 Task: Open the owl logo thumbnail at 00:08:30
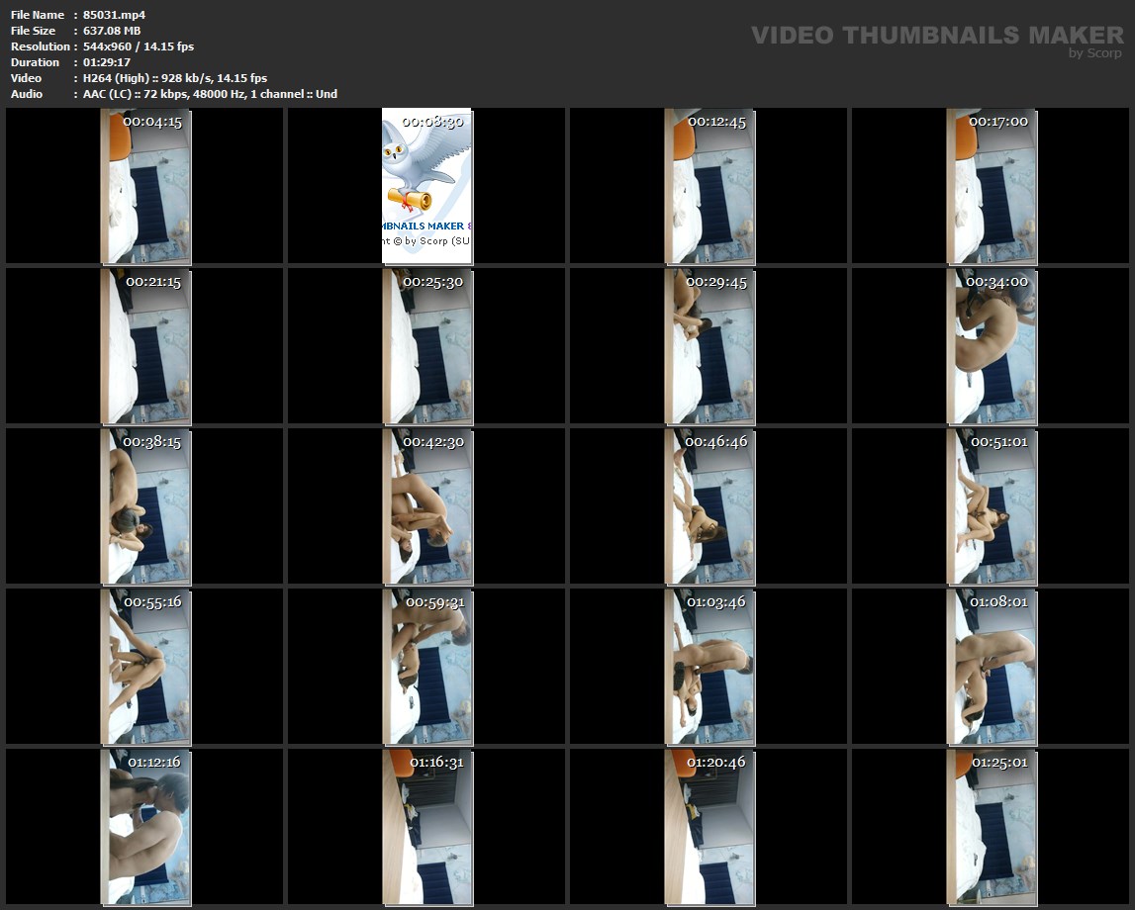(427, 186)
